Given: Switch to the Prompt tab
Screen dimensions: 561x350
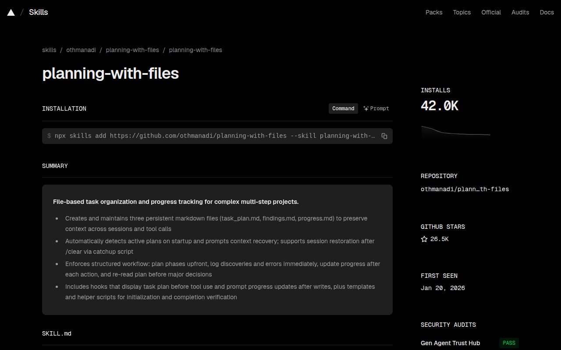Looking at the screenshot, I should pyautogui.click(x=376, y=108).
